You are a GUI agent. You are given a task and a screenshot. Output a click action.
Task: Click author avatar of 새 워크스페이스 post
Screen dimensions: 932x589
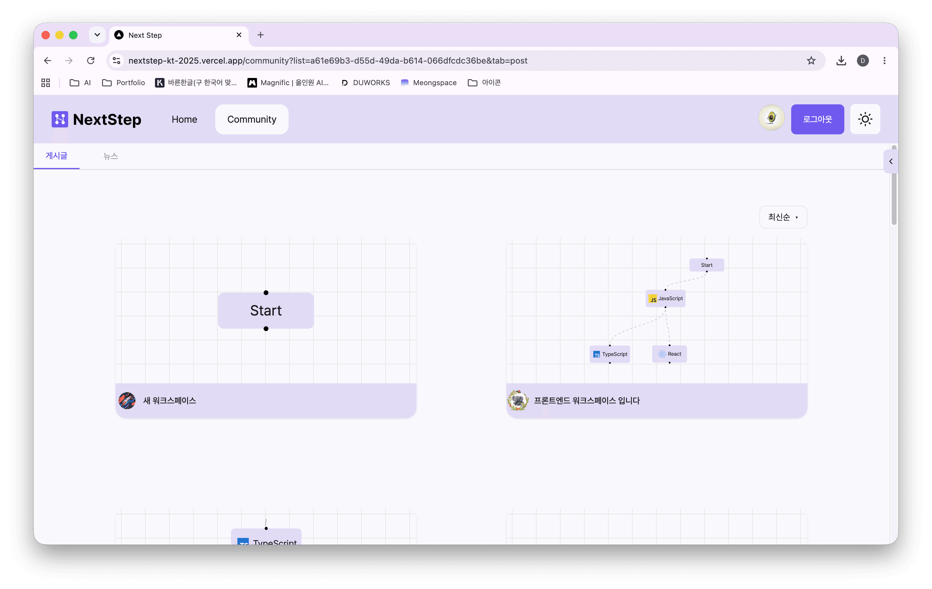(x=127, y=400)
